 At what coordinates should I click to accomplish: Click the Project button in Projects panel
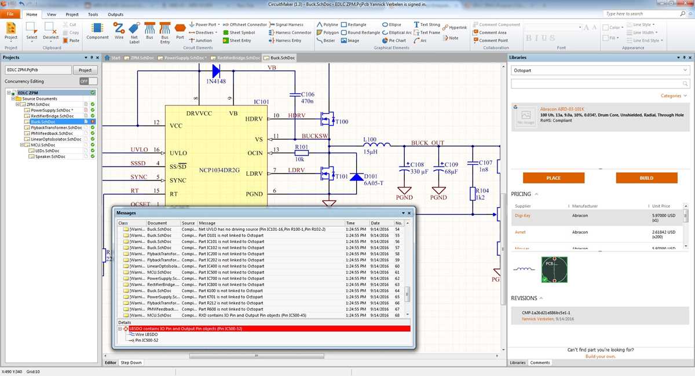pyautogui.click(x=85, y=70)
